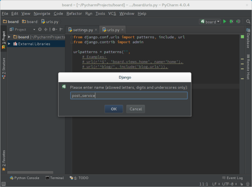Image resolution: width=252 pixels, height=187 pixels.
Task: Open the Help menu
Action: tap(142, 13)
